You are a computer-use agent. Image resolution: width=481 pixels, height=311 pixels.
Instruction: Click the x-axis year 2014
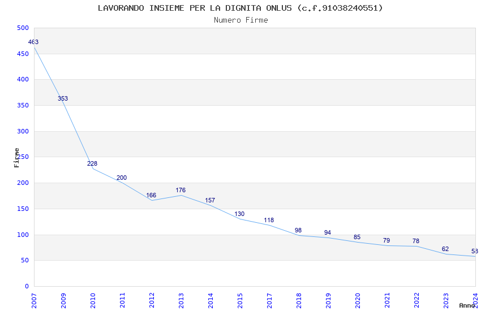[211, 301]
